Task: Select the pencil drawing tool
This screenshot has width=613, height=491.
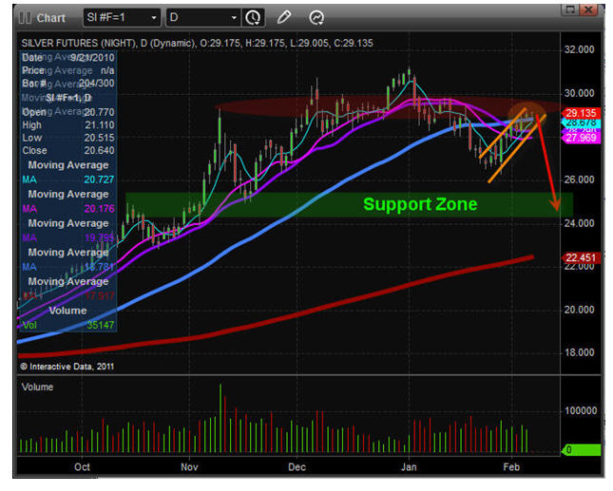Action: pos(284,17)
